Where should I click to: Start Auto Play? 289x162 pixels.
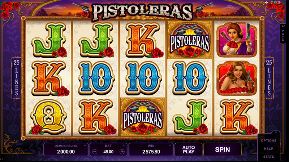pos(188,149)
